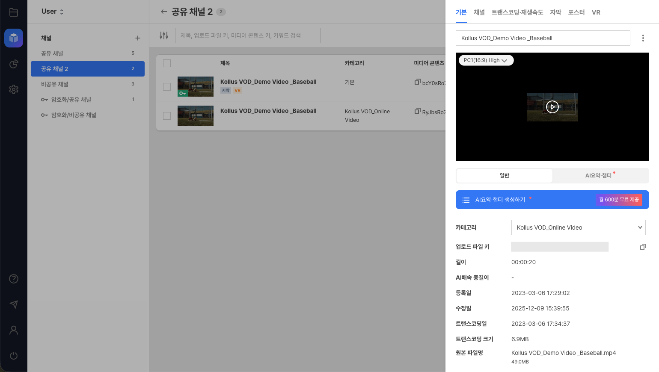Copy the 업로드 파일 키 with copy icon
Screen dimensions: 659x372
(x=643, y=247)
